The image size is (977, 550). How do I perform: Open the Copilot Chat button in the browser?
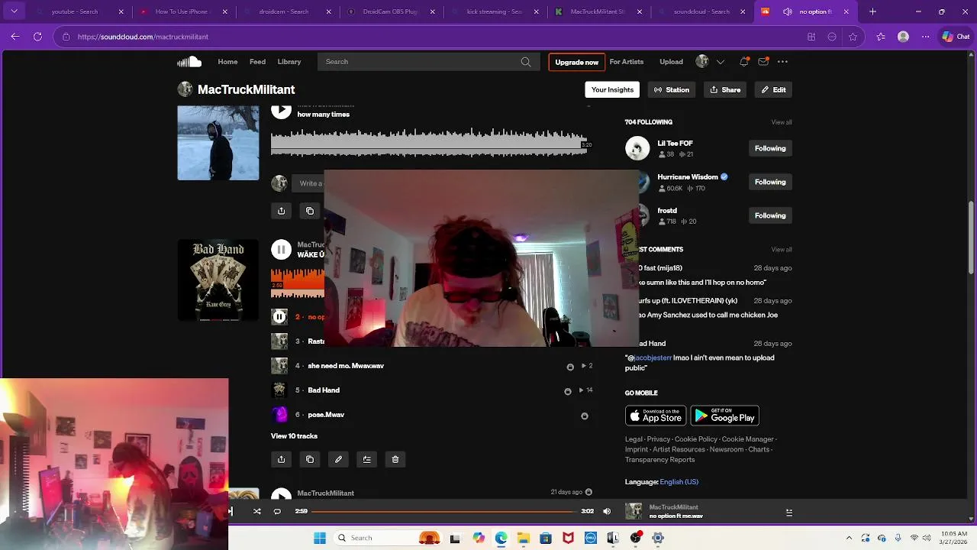click(x=955, y=37)
